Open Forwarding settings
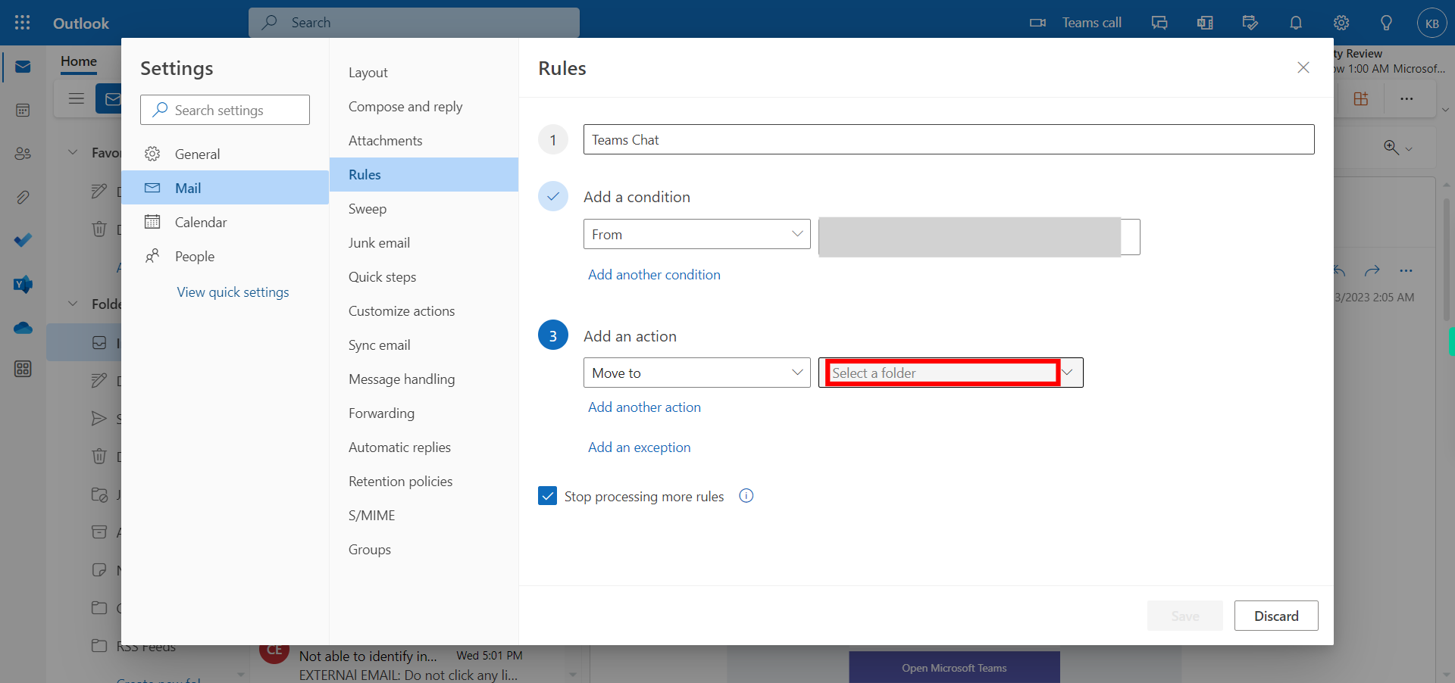Viewport: 1455px width, 683px height. pyautogui.click(x=424, y=413)
